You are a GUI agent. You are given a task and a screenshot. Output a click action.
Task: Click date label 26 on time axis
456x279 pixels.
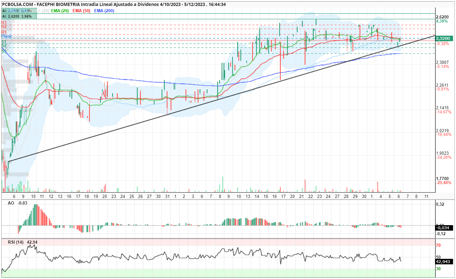140,197
